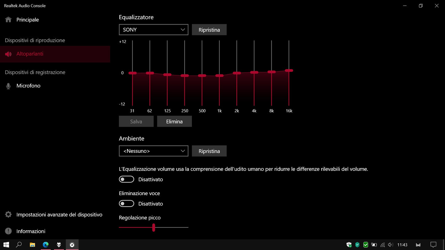The height and width of the screenshot is (250, 445).
Task: Click the Dispositivi di registrazione label
Action: pyautogui.click(x=35, y=72)
